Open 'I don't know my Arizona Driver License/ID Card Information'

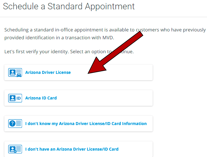[86, 124]
